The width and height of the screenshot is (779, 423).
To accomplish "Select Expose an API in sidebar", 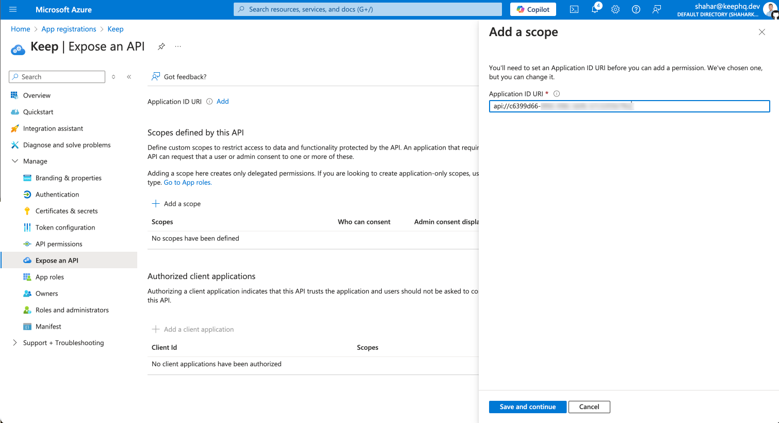I will 69,261.
